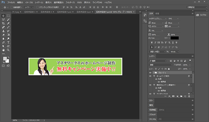The height and width of the screenshot is (122, 209).
Task: Select the Eraser tool
Action: tap(3, 35)
